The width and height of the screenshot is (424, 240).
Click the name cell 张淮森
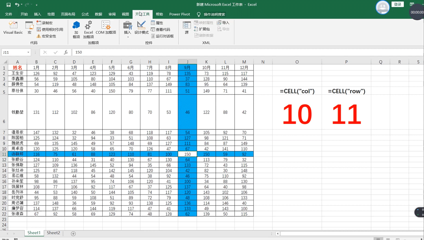[x=17, y=214]
